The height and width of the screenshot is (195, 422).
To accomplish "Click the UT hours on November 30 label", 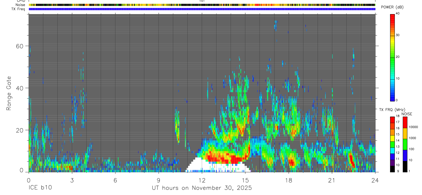I will [x=202, y=188].
